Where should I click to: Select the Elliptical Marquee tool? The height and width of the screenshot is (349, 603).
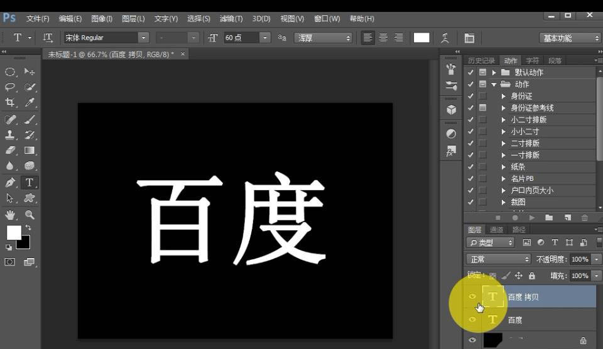(10, 72)
